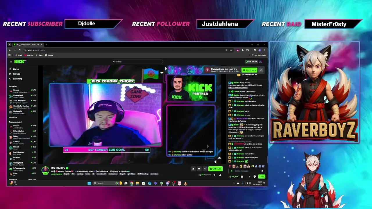Click the Kick search field
The height and width of the screenshot is (209, 372).
pyautogui.click(x=137, y=62)
